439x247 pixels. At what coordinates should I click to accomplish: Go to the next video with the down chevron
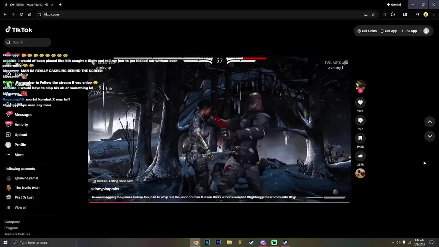(x=430, y=136)
